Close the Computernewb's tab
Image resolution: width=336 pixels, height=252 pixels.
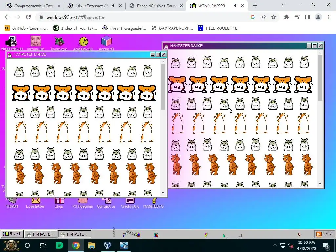click(x=59, y=6)
